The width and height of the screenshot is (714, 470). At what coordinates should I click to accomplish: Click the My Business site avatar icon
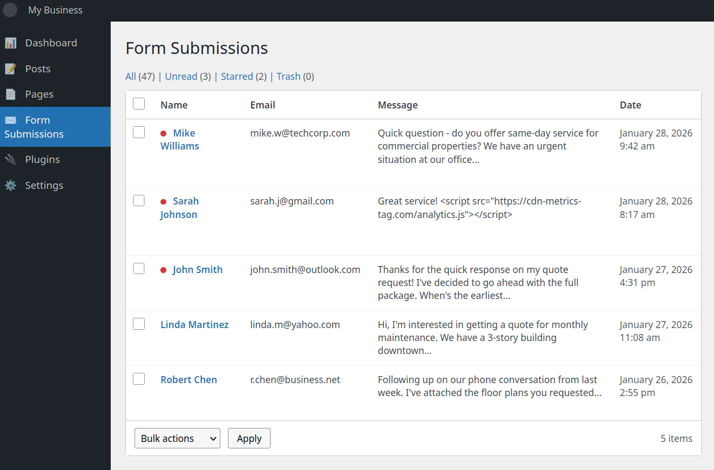pos(10,10)
